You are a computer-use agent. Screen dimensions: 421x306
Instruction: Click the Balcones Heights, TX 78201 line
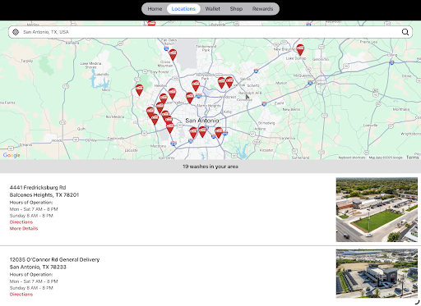(x=44, y=195)
